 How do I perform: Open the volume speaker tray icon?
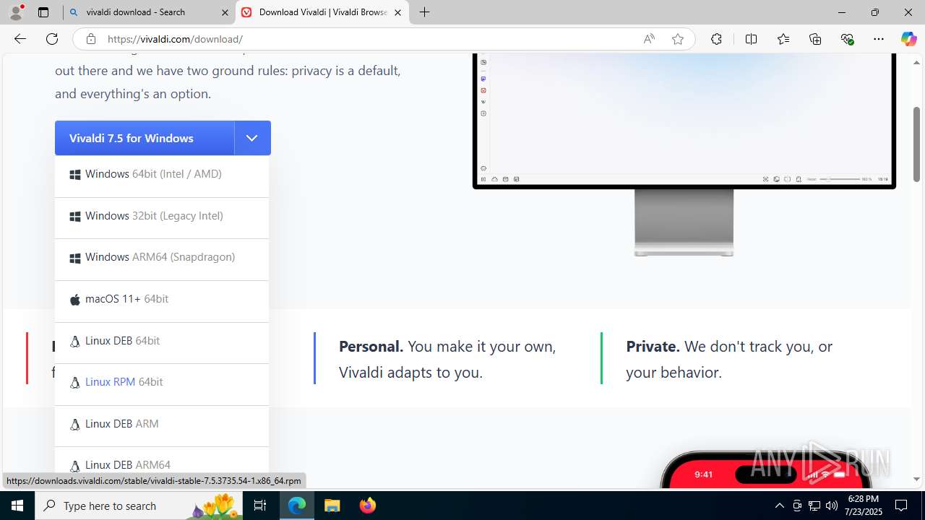[x=831, y=506]
